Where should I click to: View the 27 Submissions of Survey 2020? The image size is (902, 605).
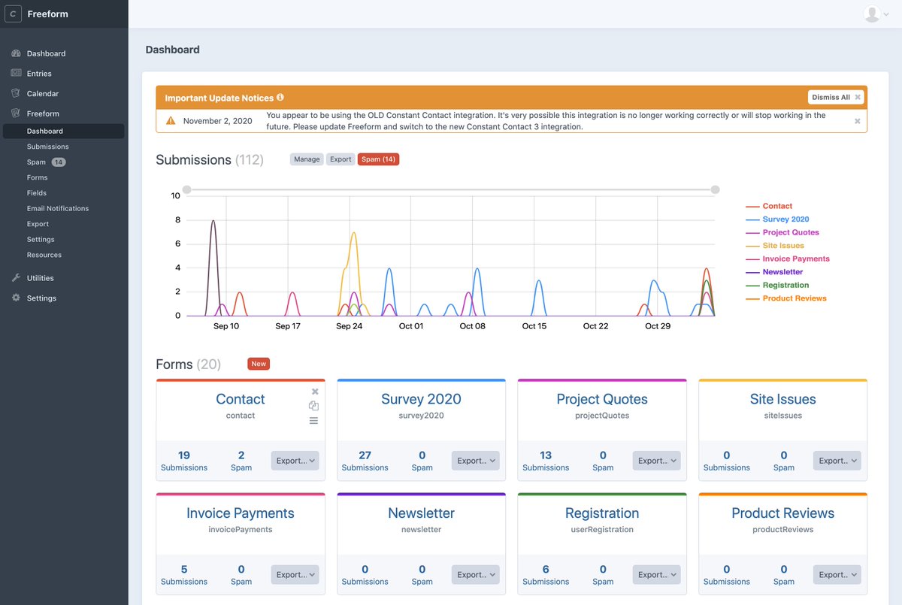click(365, 461)
